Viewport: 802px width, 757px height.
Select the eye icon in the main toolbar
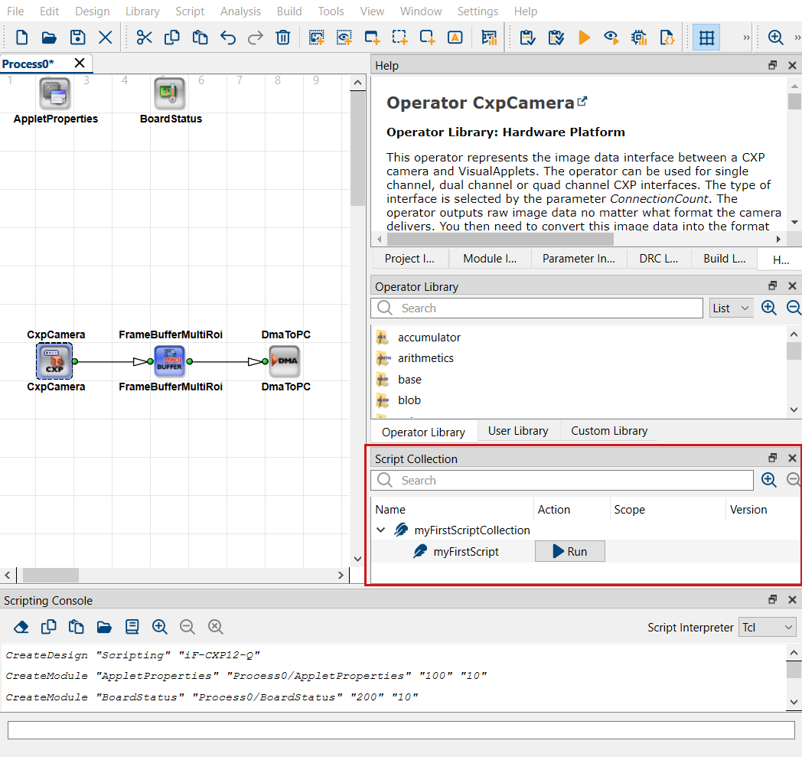click(x=611, y=37)
